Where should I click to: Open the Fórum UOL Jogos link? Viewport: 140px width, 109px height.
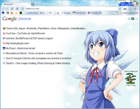pyautogui.click(x=46, y=28)
